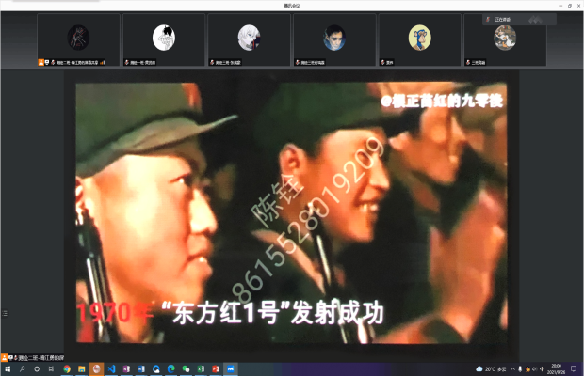Screen dimensions: 584x376
Task: Launch Visual Studio Code from taskbar
Action: click(111, 369)
